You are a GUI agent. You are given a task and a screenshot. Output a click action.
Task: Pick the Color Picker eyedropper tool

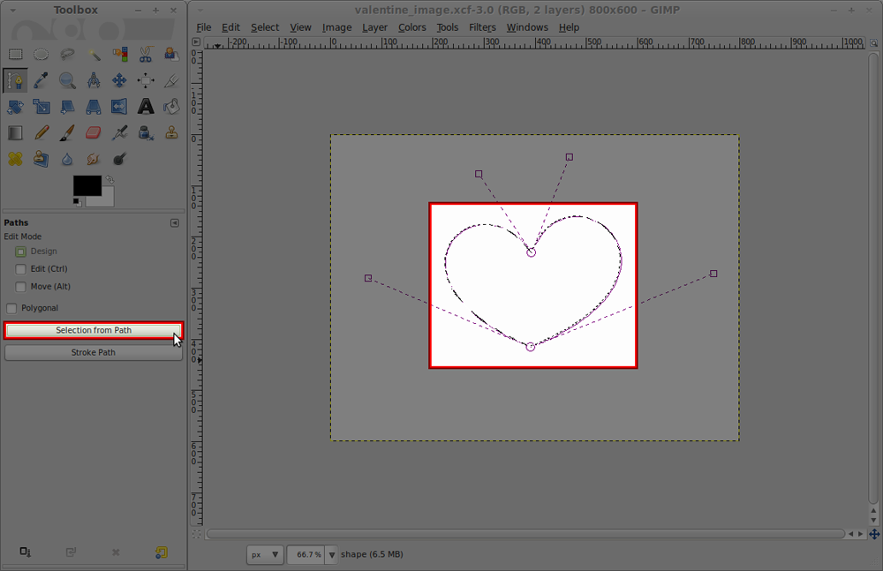pos(42,80)
